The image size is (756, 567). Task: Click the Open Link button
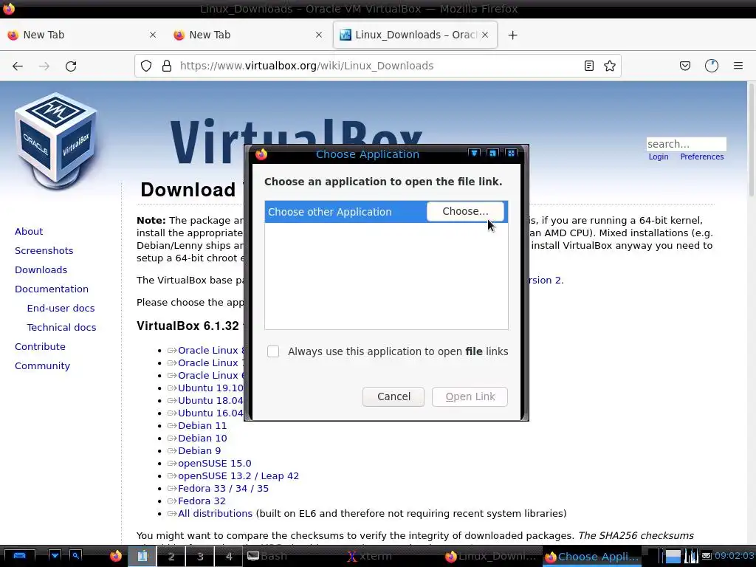pyautogui.click(x=470, y=396)
